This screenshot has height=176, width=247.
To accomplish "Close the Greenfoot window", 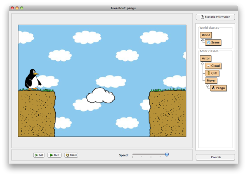I will pos(12,8).
